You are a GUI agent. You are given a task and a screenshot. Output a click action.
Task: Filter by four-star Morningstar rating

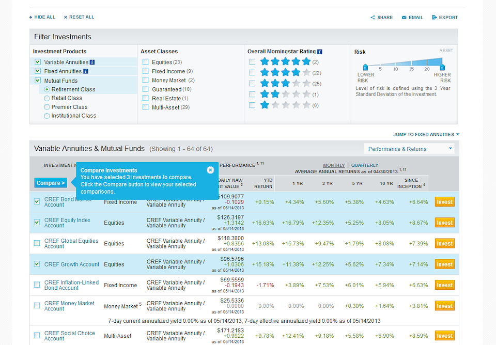(252, 73)
